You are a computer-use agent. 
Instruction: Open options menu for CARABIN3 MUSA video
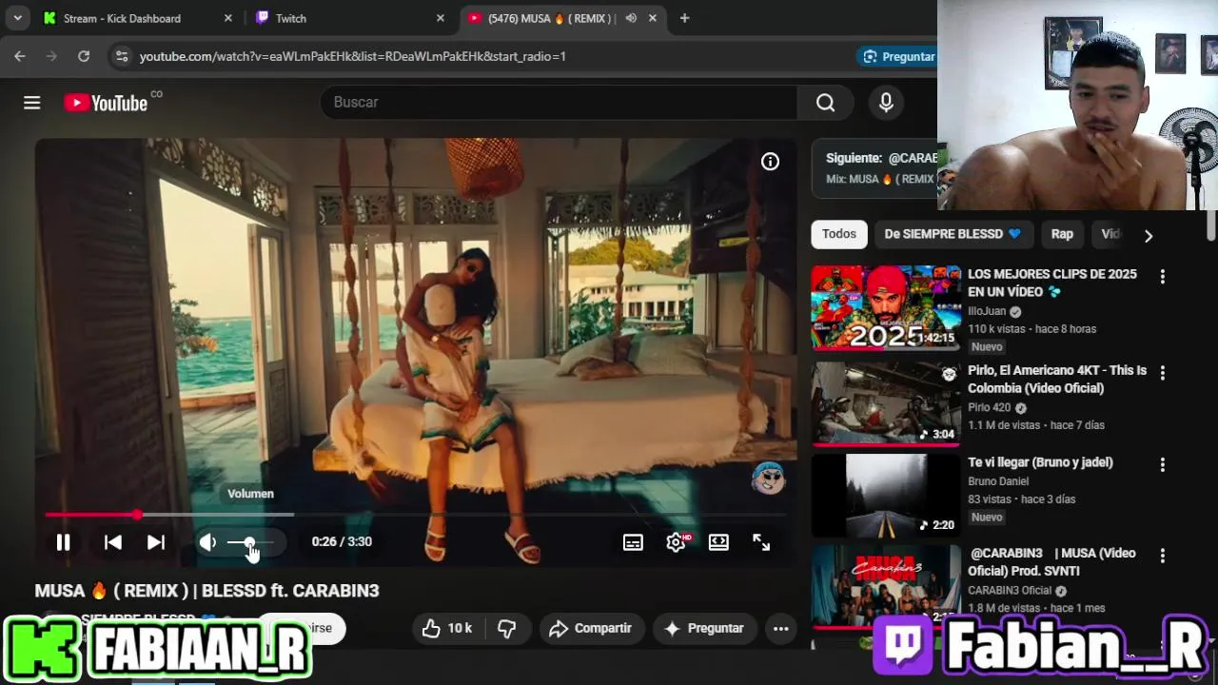[1162, 556]
